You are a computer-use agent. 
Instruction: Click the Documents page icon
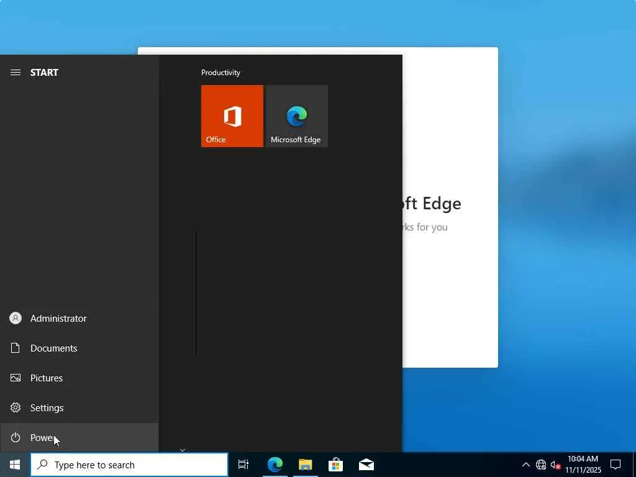16,348
